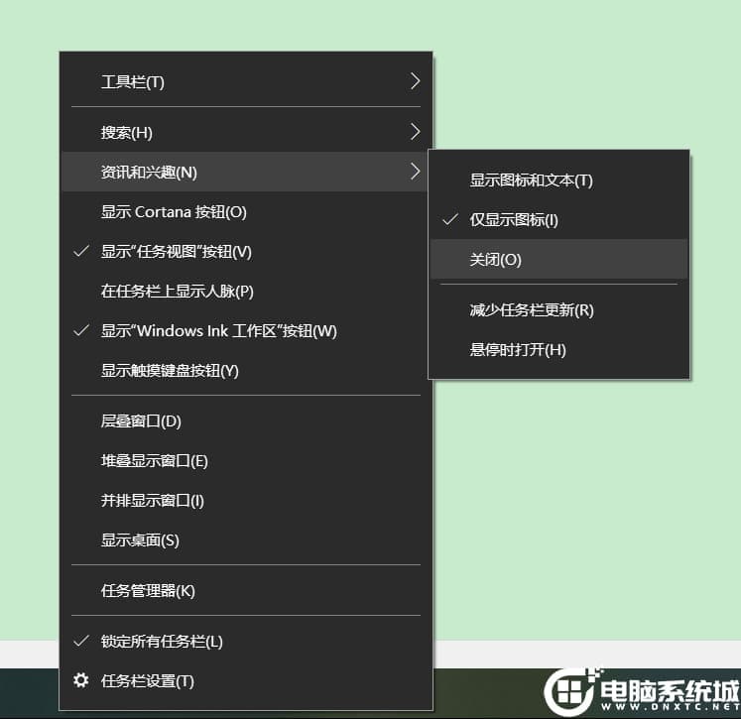Click 显示桌面(S)

[246, 539]
